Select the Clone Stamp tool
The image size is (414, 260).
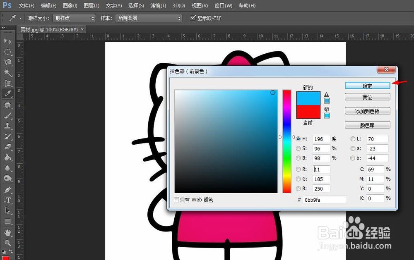pos(7,126)
